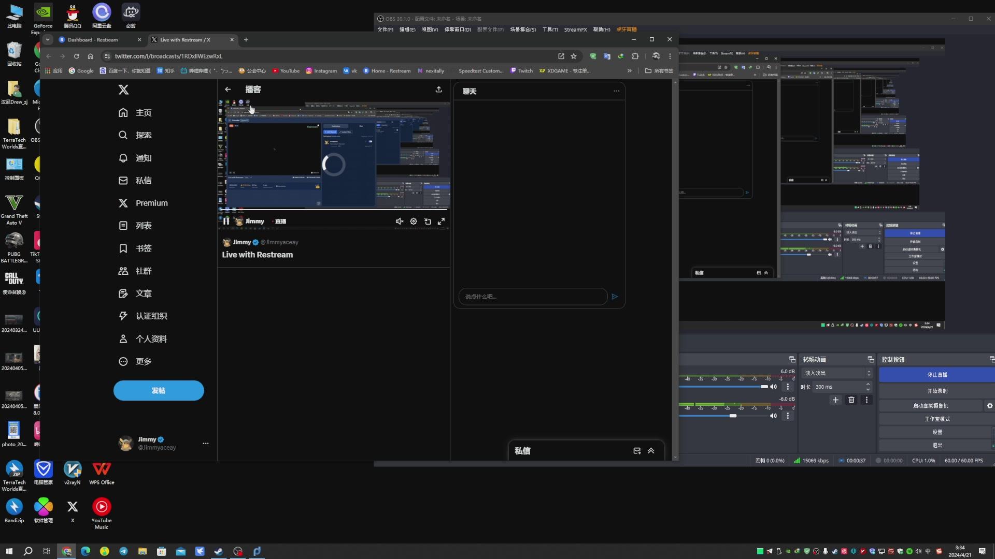The image size is (995, 559).
Task: Add a new transition with the + icon in OBS
Action: 836,400
